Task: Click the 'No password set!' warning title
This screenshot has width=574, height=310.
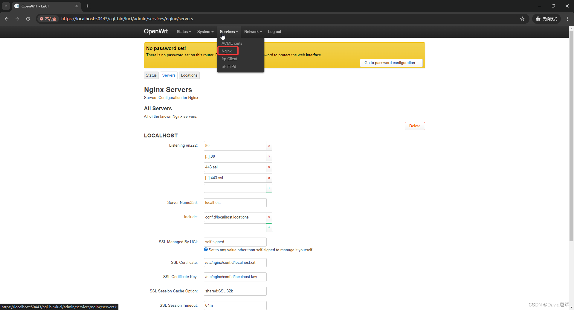Action: pos(166,48)
